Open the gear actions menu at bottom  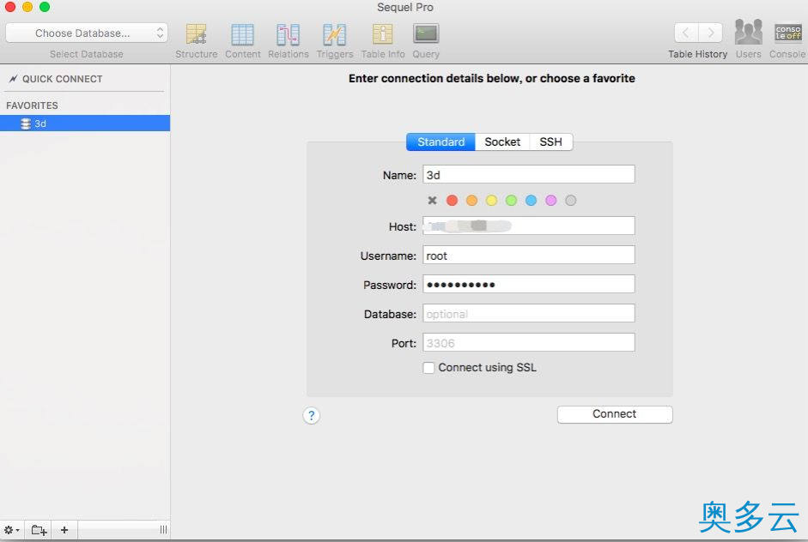coord(12,530)
